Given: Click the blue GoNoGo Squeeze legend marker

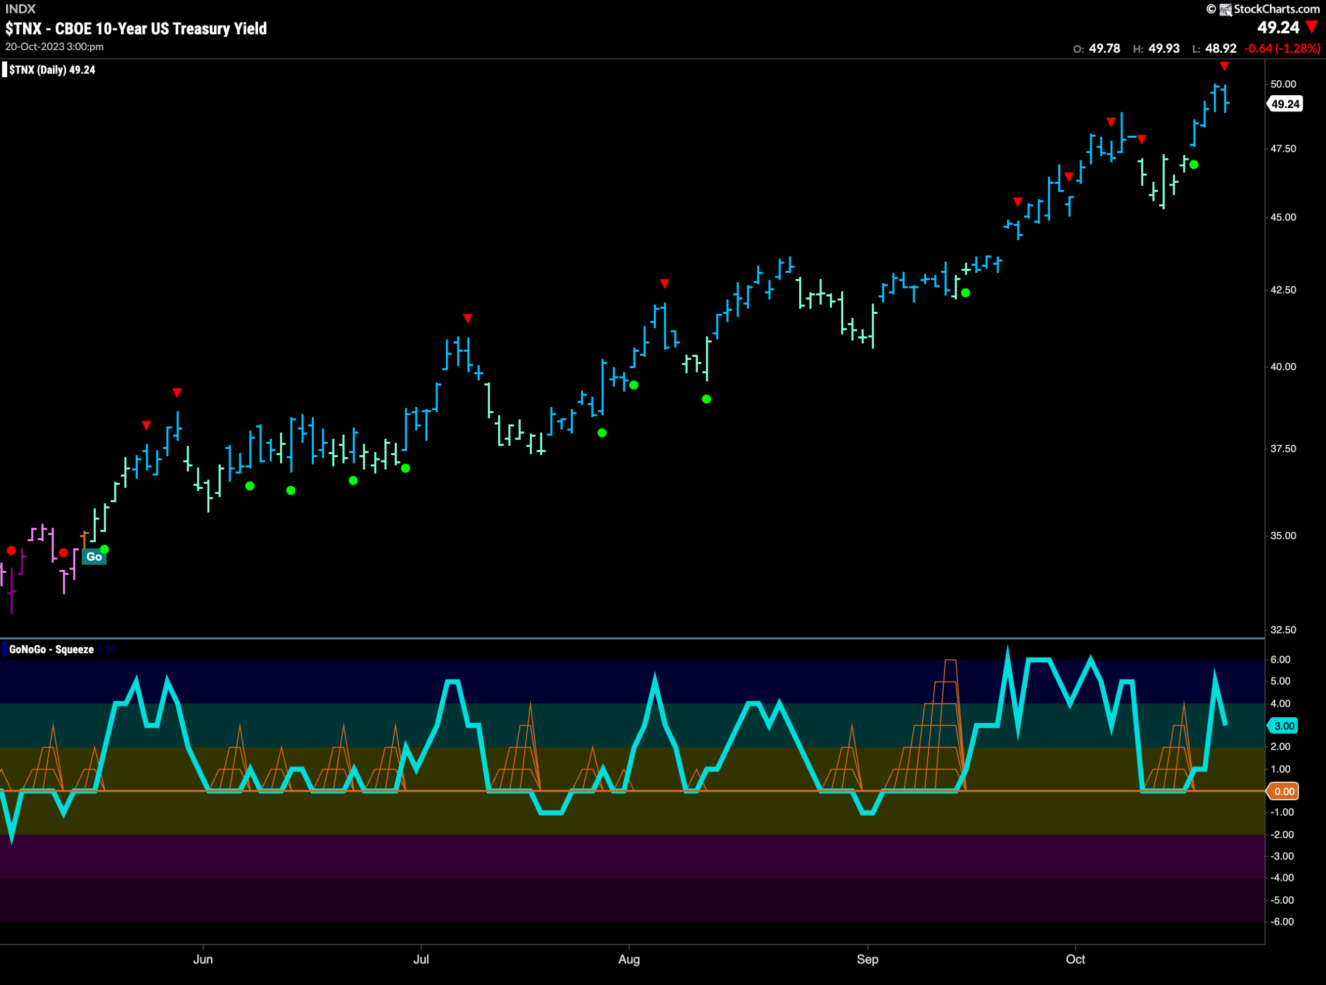Looking at the screenshot, I should [x=5, y=649].
